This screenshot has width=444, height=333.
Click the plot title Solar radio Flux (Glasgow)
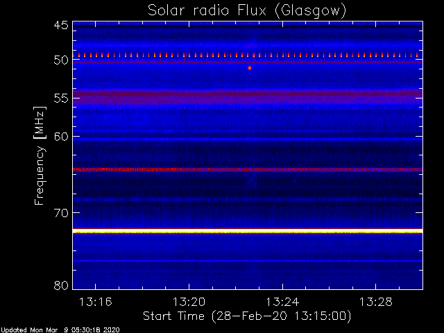click(x=247, y=11)
